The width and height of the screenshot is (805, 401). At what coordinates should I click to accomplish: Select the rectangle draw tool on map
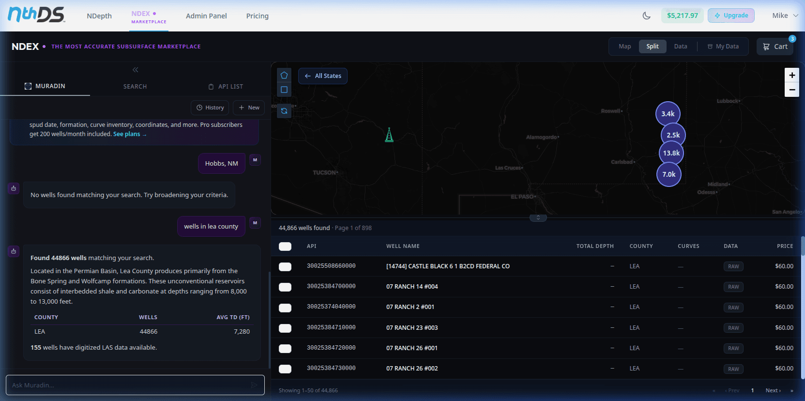(284, 90)
